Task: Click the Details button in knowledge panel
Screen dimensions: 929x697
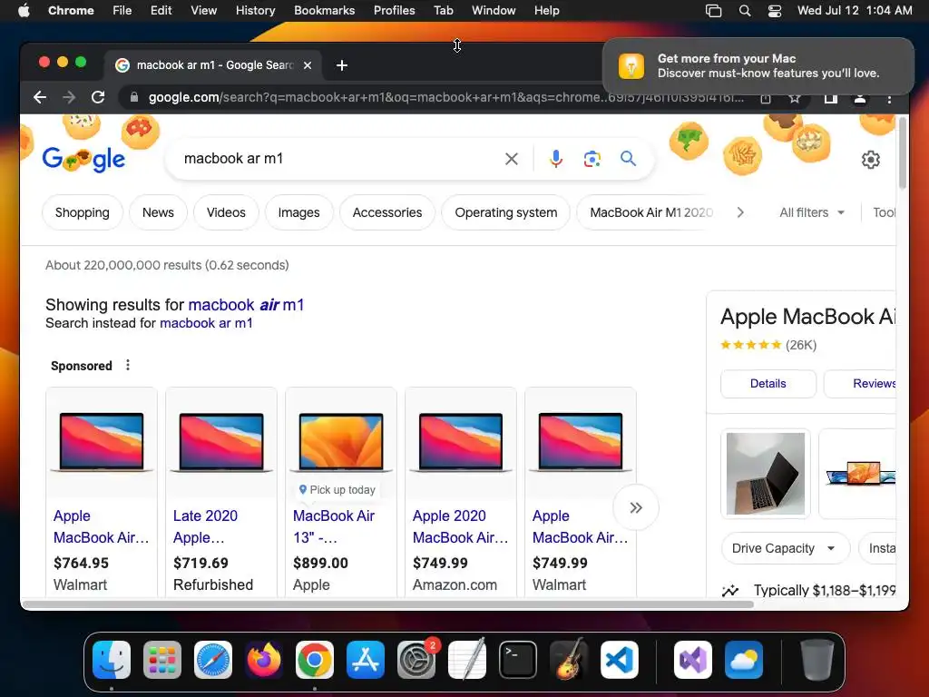Action: (x=768, y=384)
